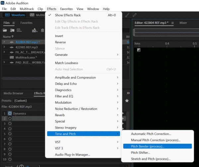Image resolution: width=199 pixels, height=167 pixels.
Task: Toggle power for effects rack slot 6
Action: click(10, 139)
